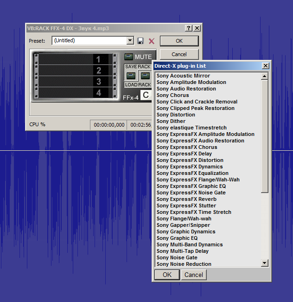Select rack slot 4
The image size is (293, 302).
[75, 93]
